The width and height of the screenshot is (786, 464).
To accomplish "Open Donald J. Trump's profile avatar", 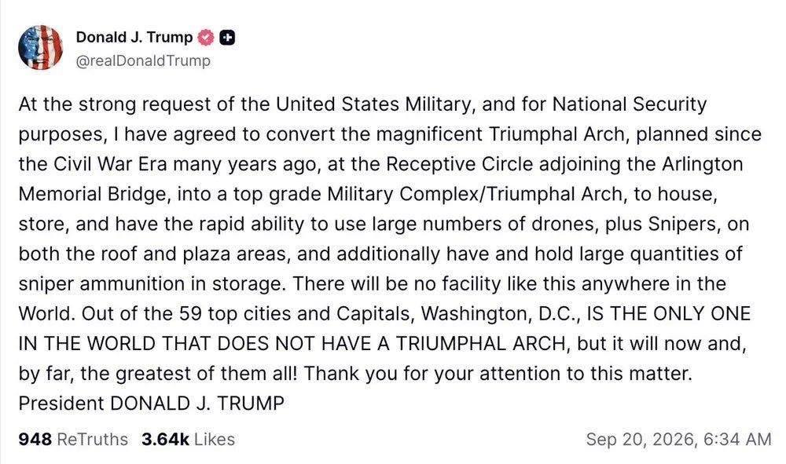I will (41, 48).
